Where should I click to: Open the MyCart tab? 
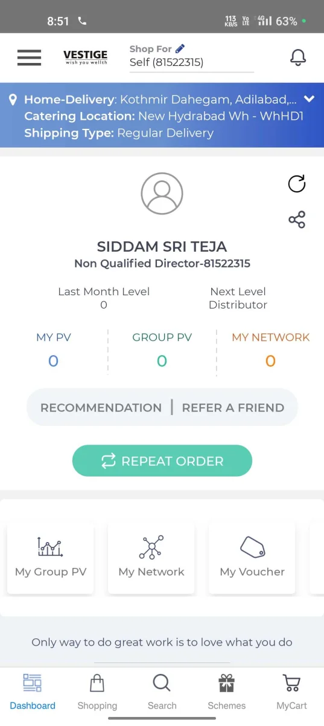tap(291, 693)
